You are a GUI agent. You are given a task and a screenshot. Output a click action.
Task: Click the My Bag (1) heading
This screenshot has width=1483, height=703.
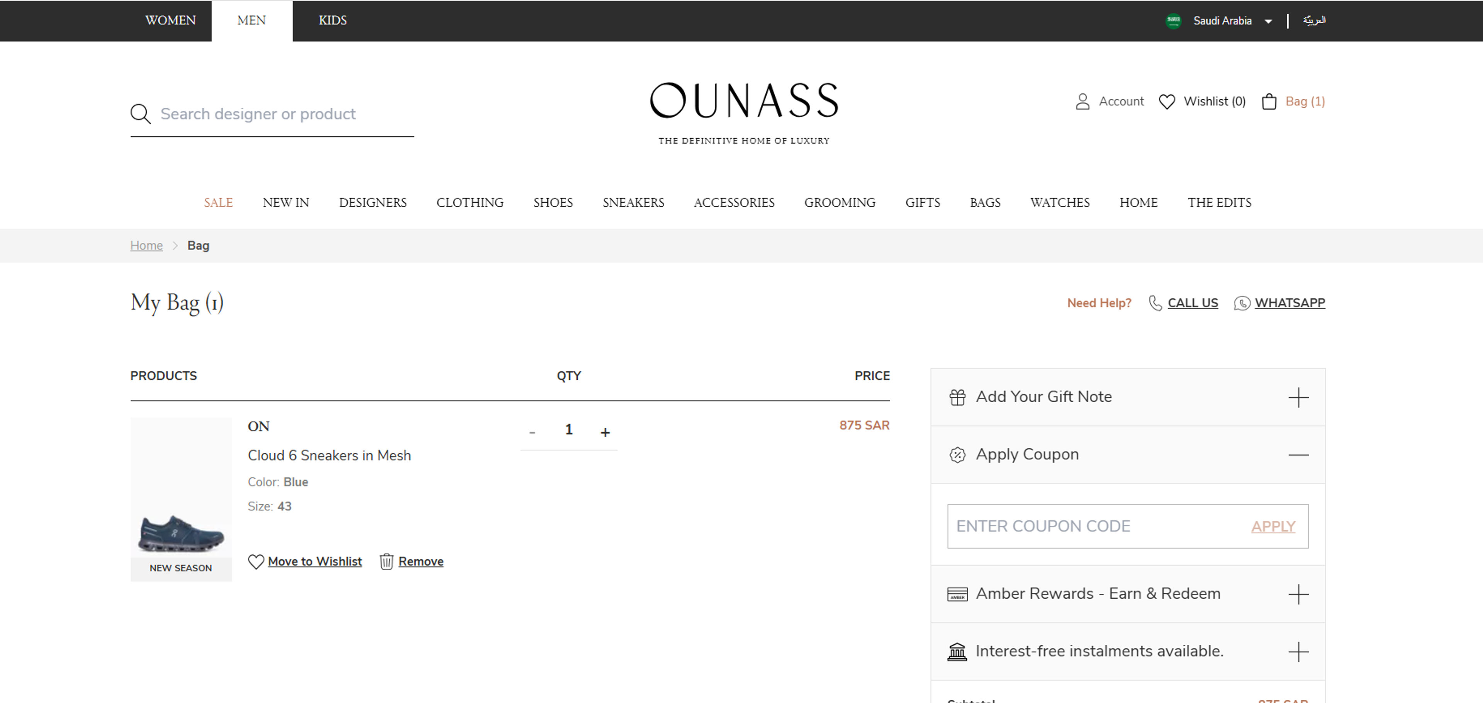(x=177, y=303)
